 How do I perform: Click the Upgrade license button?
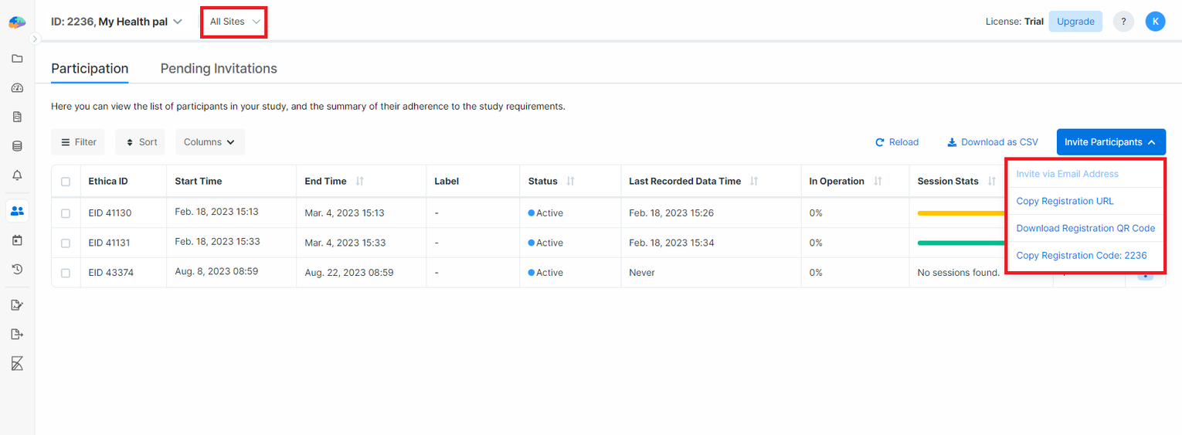(1075, 22)
